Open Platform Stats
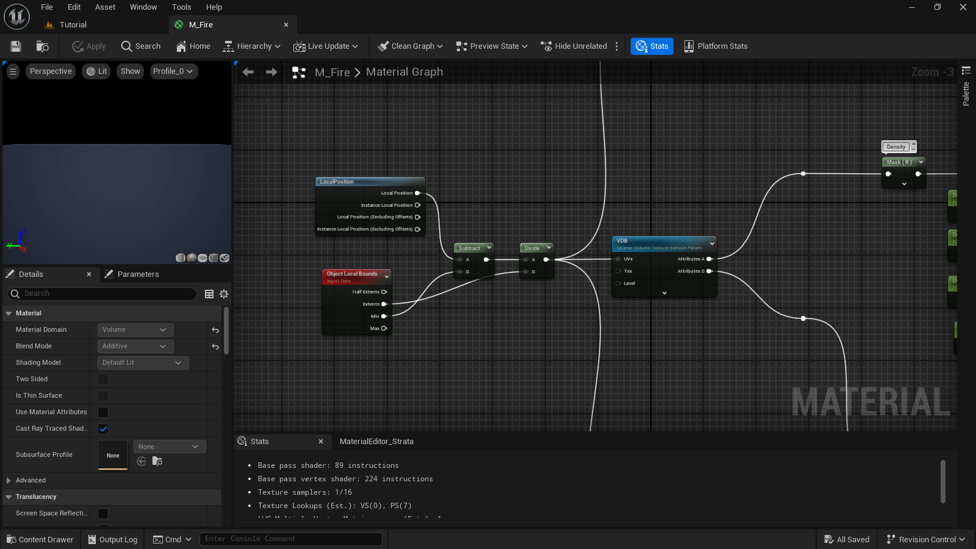This screenshot has height=549, width=976. tap(716, 46)
